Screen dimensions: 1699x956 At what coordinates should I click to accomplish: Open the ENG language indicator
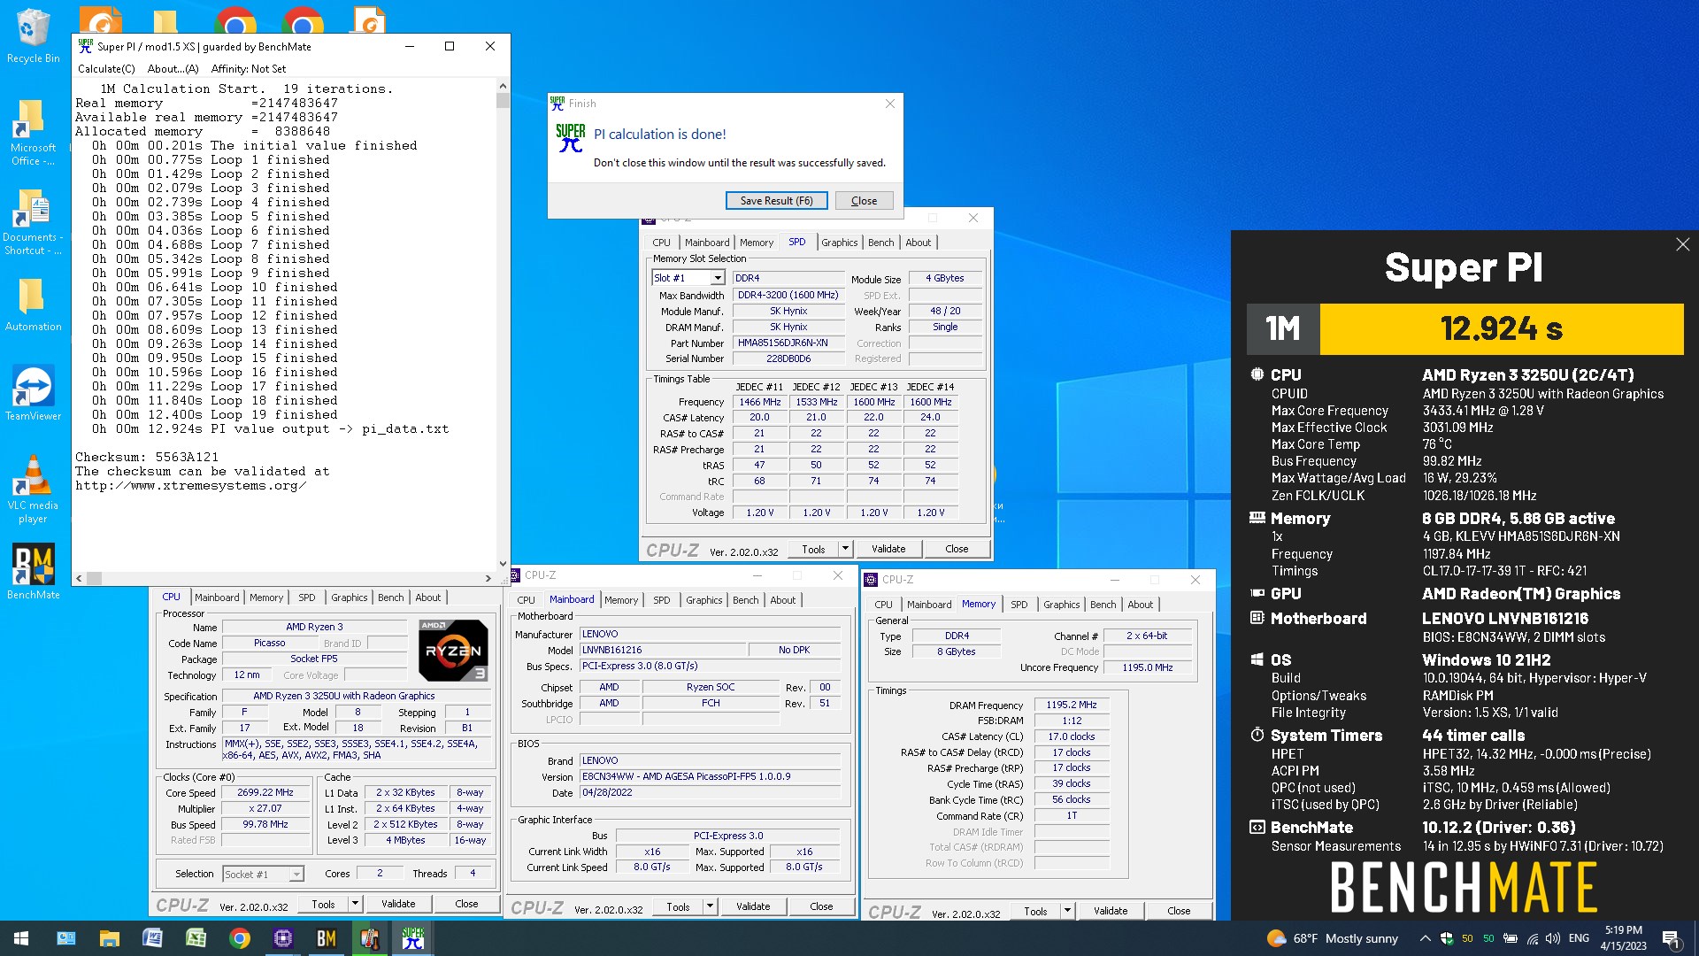click(x=1580, y=938)
